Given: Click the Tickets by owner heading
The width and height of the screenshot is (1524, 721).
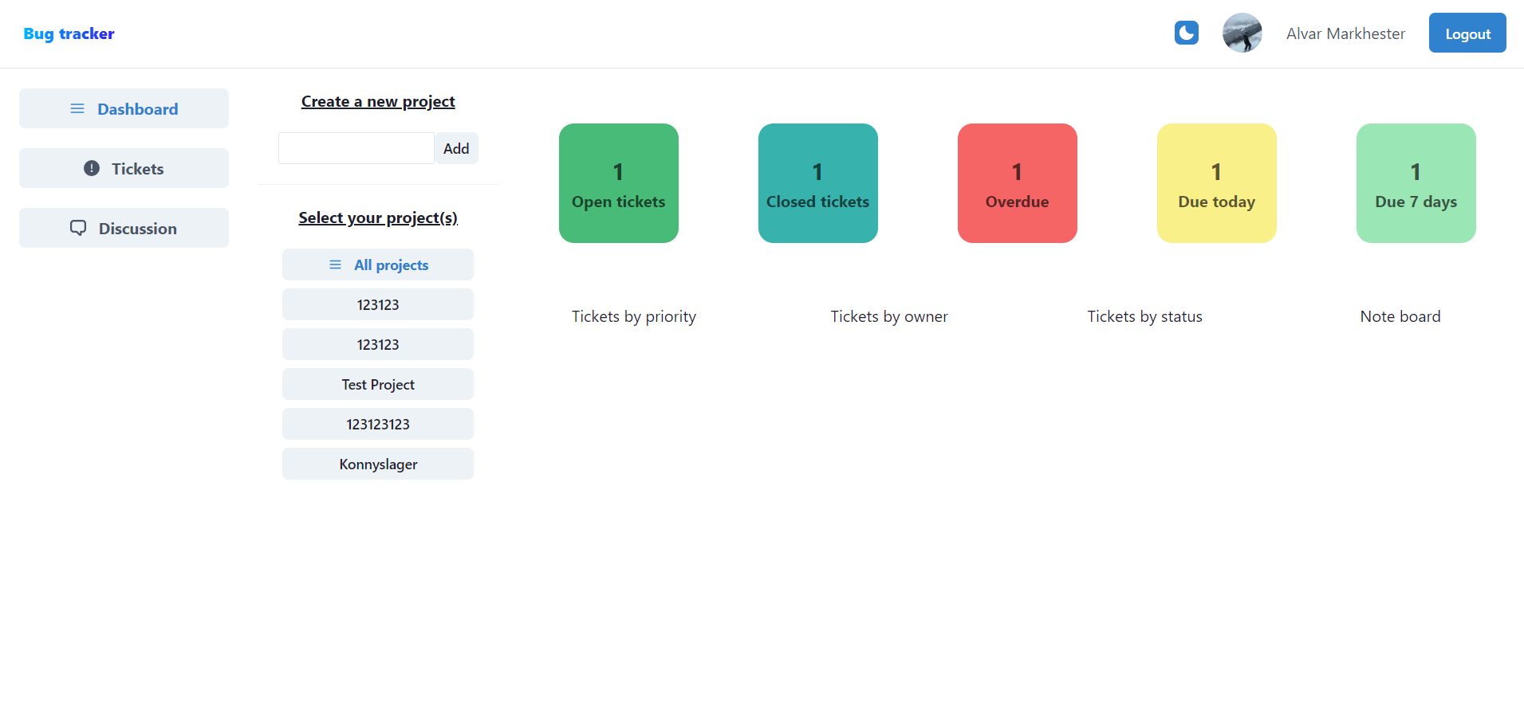Looking at the screenshot, I should coord(889,316).
